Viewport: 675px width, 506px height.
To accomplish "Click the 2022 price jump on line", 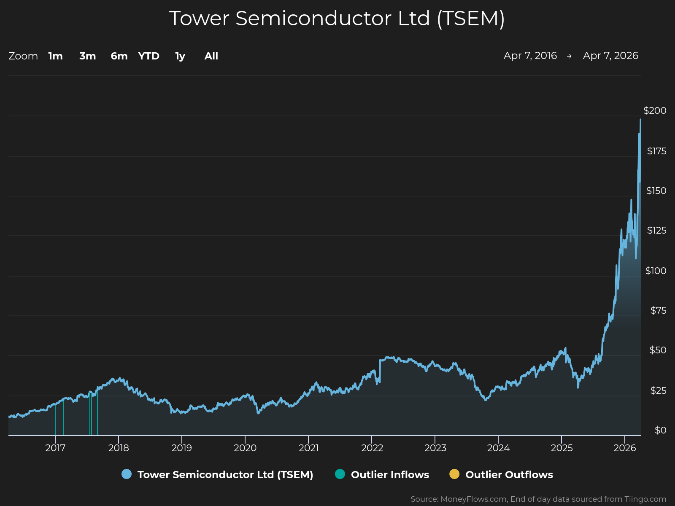I will click(380, 370).
